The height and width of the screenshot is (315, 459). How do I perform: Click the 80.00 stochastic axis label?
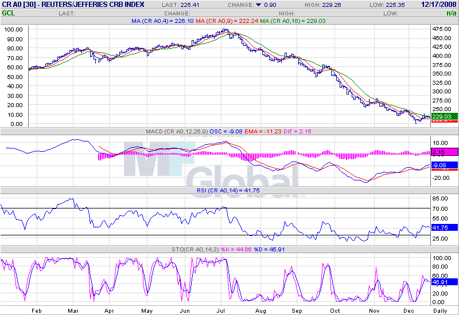[x=440, y=266]
